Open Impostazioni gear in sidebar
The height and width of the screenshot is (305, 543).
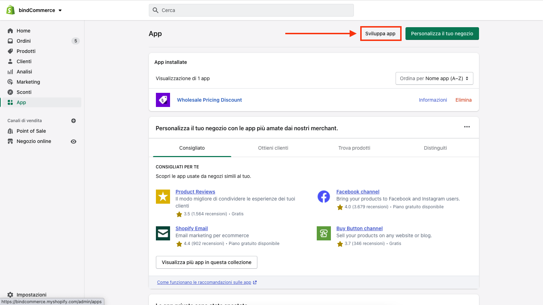tap(11, 294)
